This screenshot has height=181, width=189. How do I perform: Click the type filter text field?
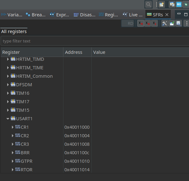click(95, 41)
